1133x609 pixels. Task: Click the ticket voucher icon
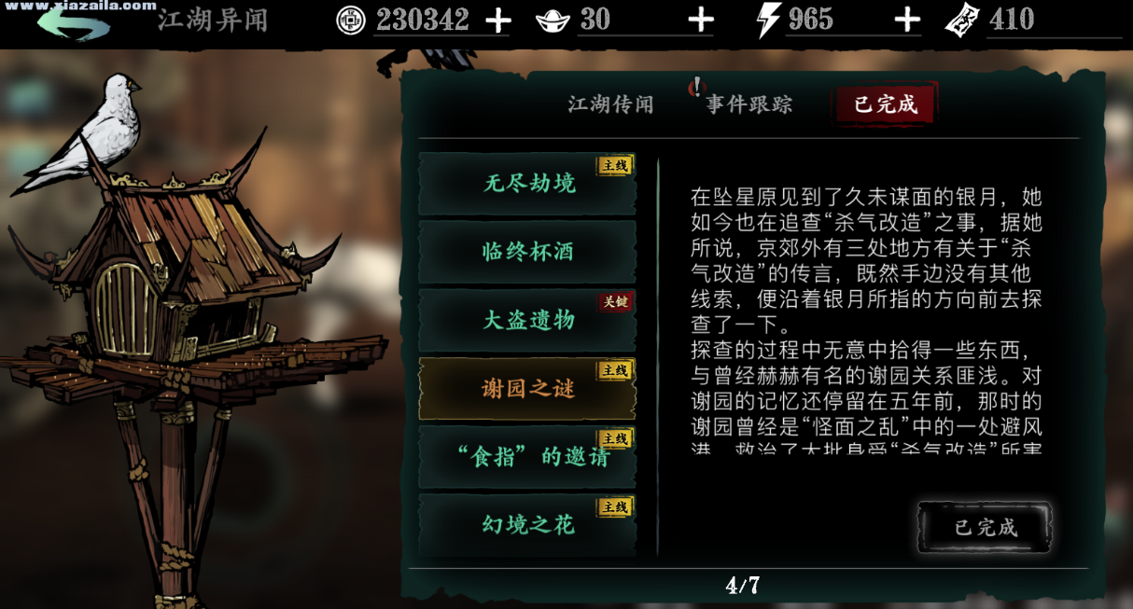click(962, 21)
